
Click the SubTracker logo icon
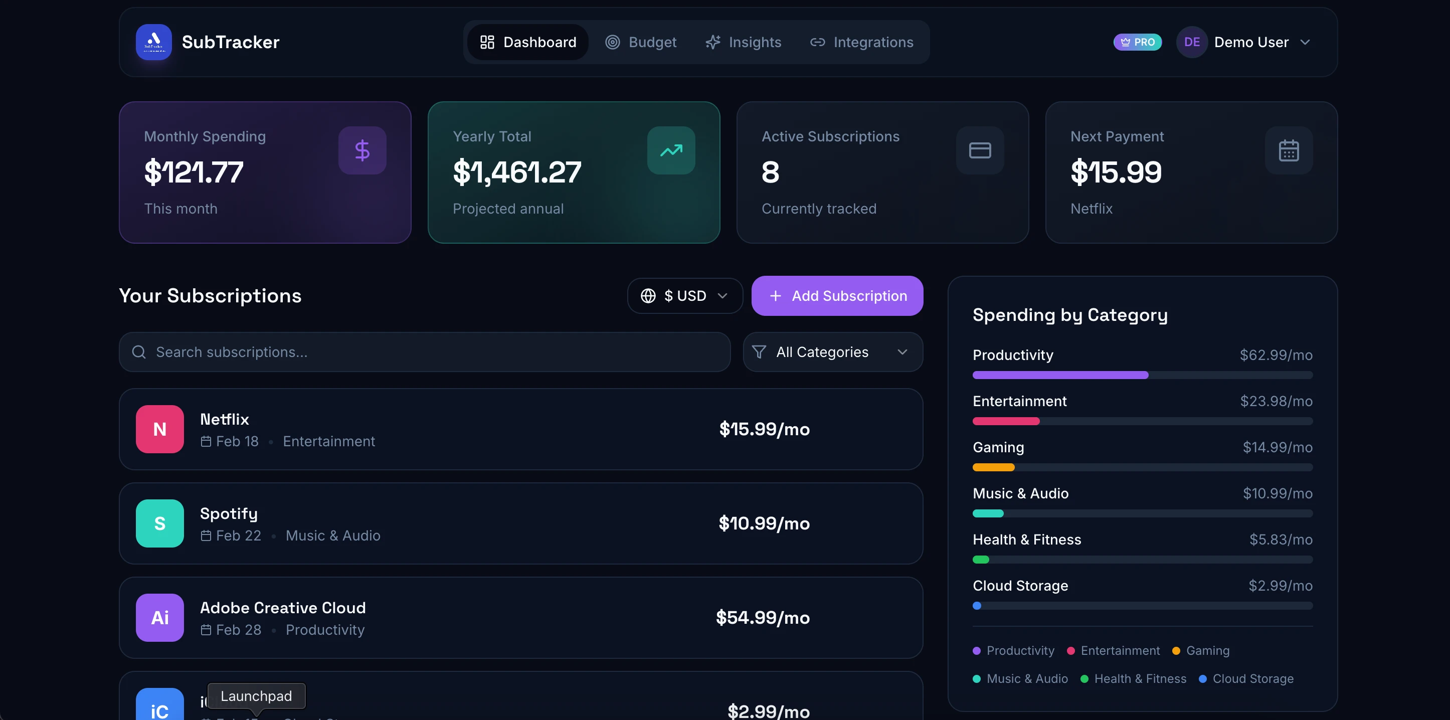click(x=153, y=42)
